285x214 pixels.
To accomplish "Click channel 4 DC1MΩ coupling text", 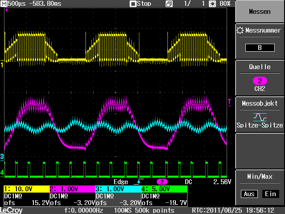I will coord(151,196).
